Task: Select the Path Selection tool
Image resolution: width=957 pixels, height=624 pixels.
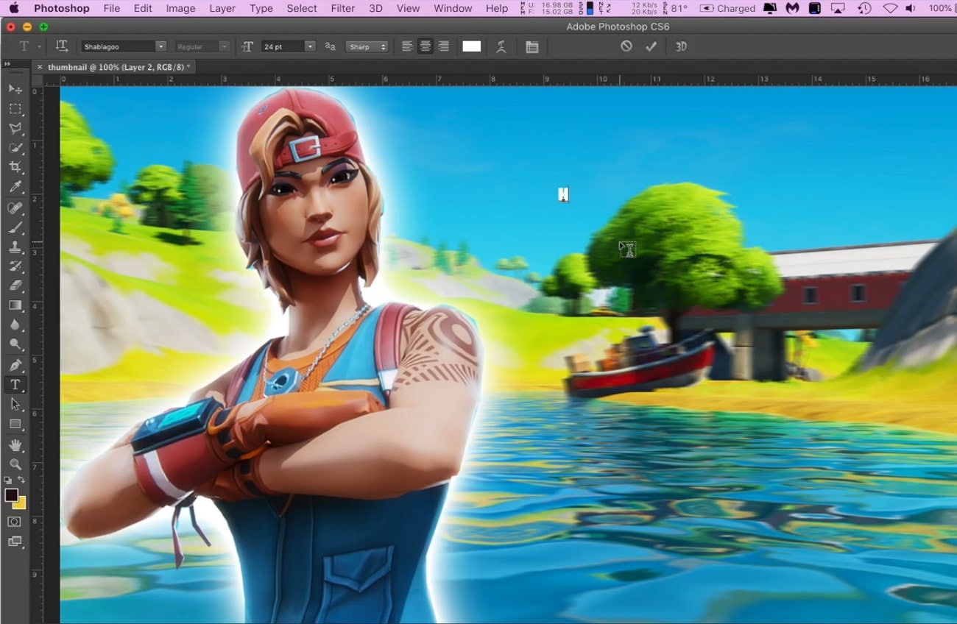Action: tap(15, 405)
